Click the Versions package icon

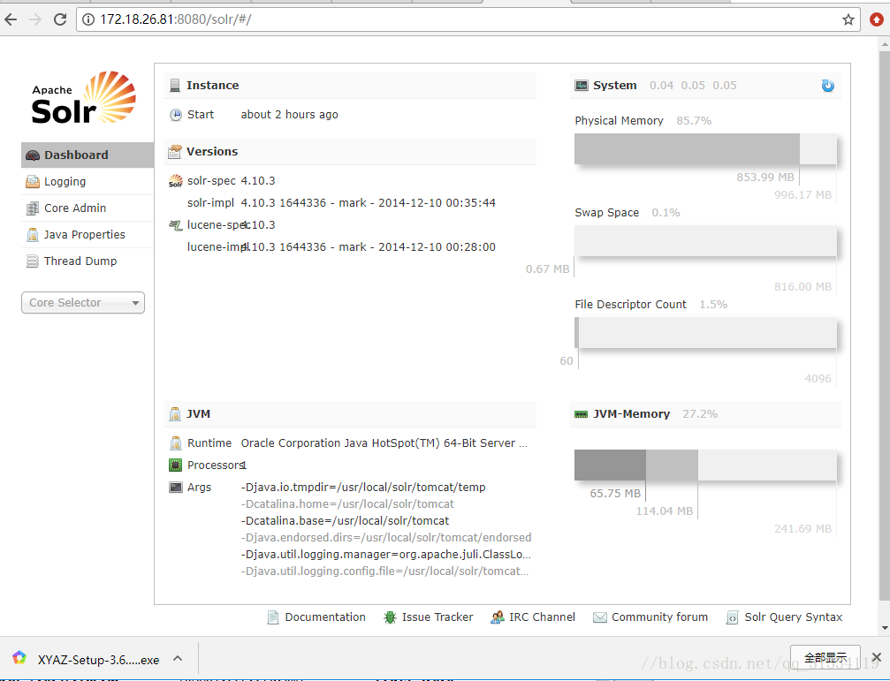click(175, 152)
